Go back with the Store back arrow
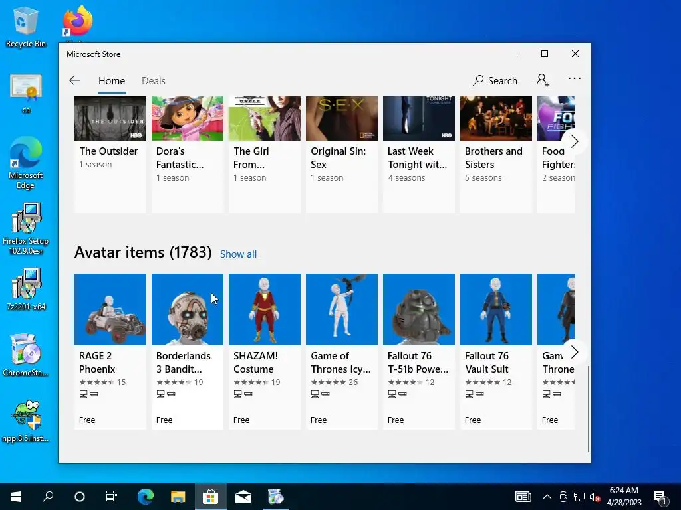Screen dimensions: 681x510 pos(74,80)
